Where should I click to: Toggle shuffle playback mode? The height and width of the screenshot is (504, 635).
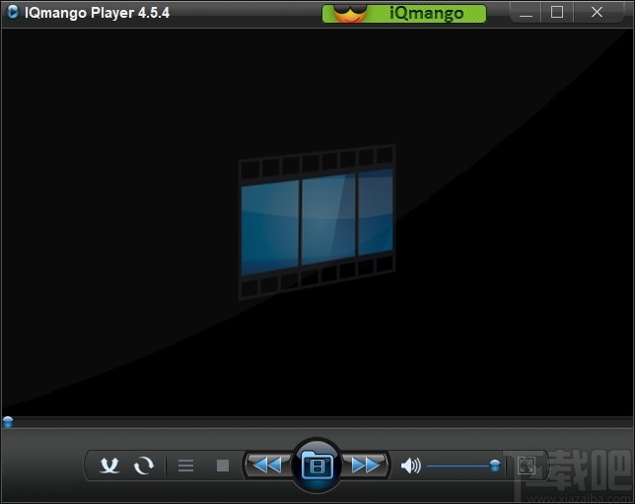point(109,466)
